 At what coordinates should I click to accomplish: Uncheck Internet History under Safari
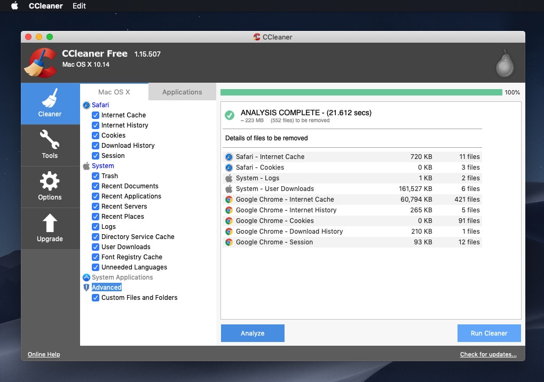[x=96, y=125]
